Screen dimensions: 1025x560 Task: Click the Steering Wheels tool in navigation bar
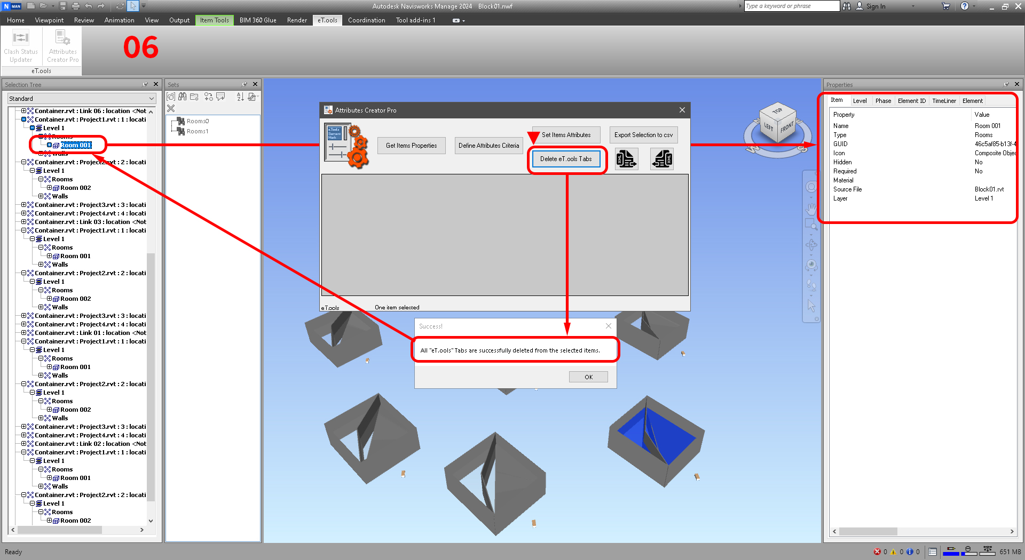(x=811, y=187)
